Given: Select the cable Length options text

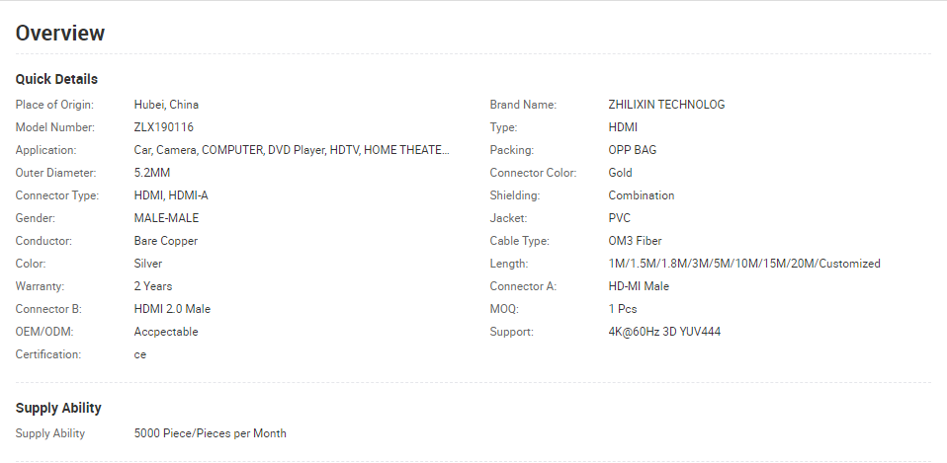Looking at the screenshot, I should point(744,264).
